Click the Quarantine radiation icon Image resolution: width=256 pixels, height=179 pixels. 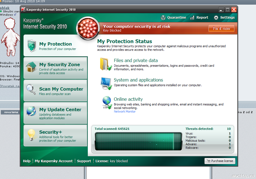(x=163, y=18)
